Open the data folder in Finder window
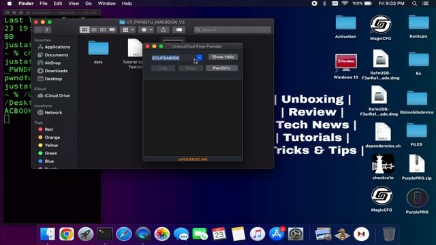Viewport: 436px width, 245px height. pos(98,52)
